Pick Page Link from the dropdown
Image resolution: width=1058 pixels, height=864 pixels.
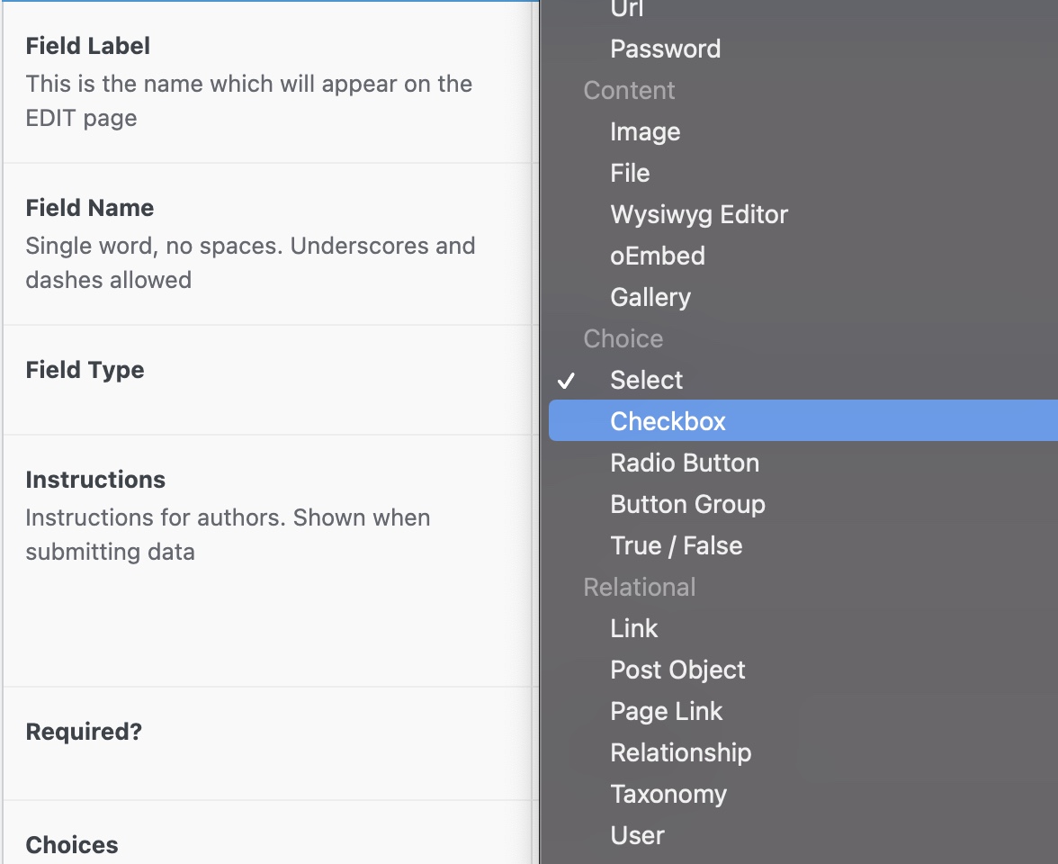[666, 711]
